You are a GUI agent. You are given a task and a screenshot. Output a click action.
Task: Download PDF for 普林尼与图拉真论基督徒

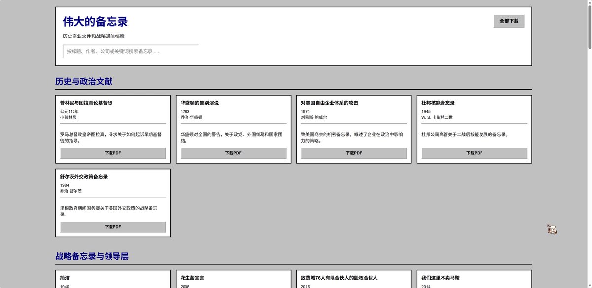tap(113, 153)
